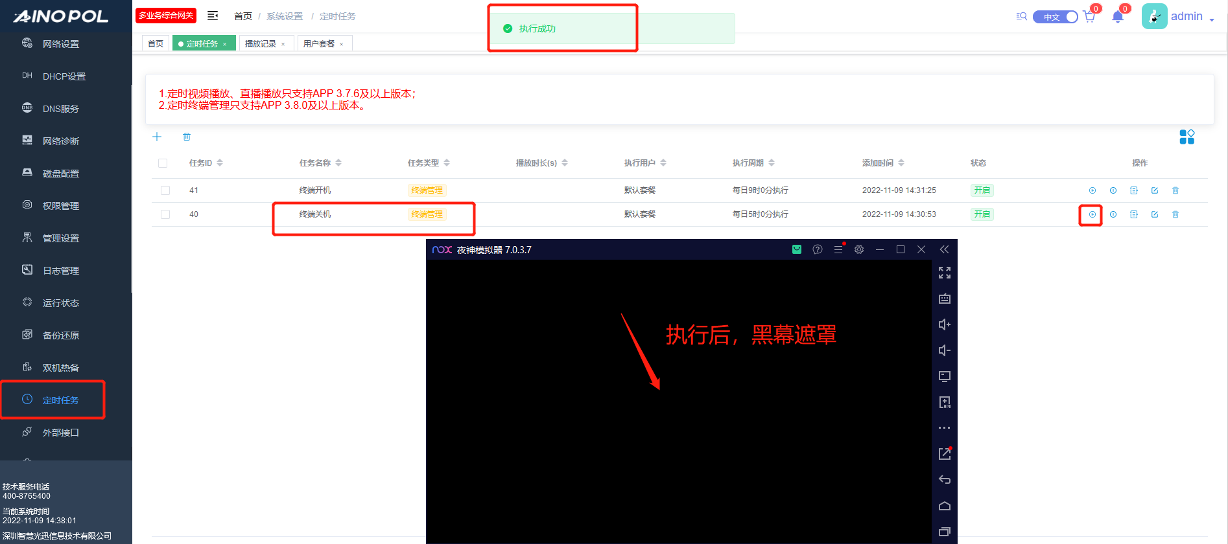Open 权限管理 in the sidebar
1228x544 pixels.
66,206
